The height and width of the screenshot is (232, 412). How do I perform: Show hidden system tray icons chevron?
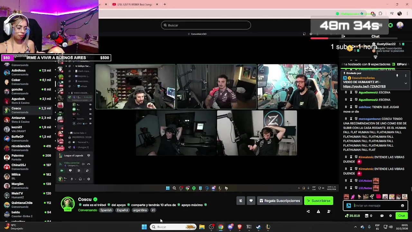pyautogui.click(x=355, y=227)
